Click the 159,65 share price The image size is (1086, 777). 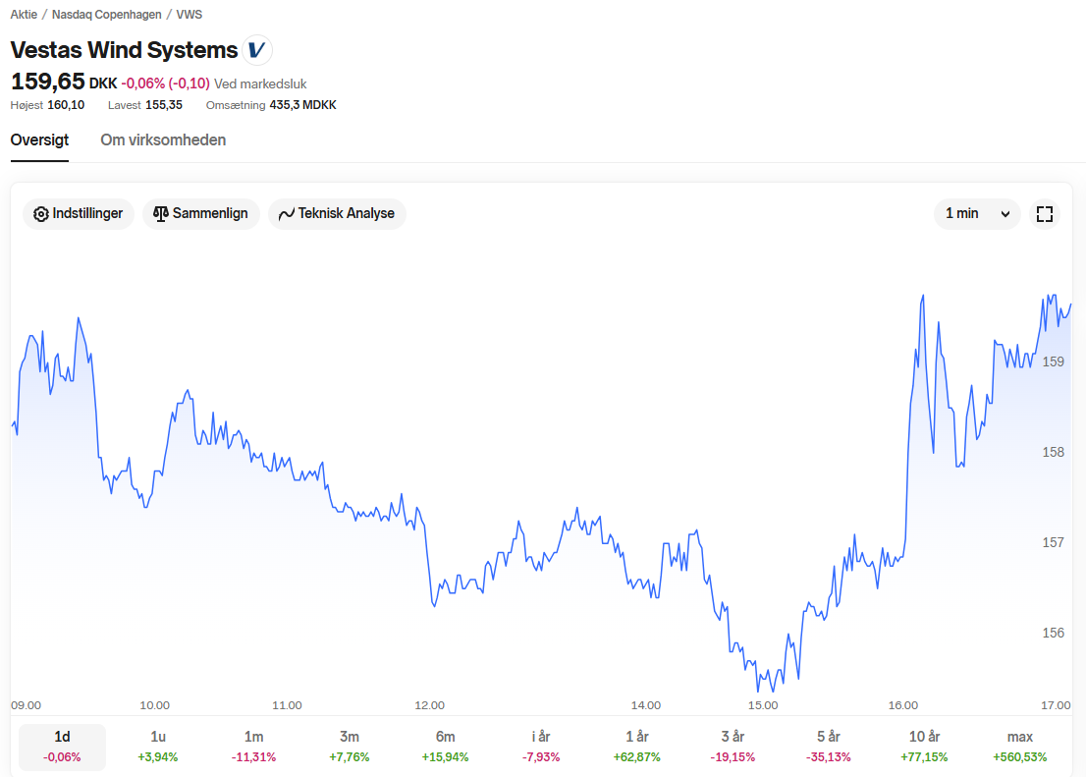pyautogui.click(x=48, y=82)
